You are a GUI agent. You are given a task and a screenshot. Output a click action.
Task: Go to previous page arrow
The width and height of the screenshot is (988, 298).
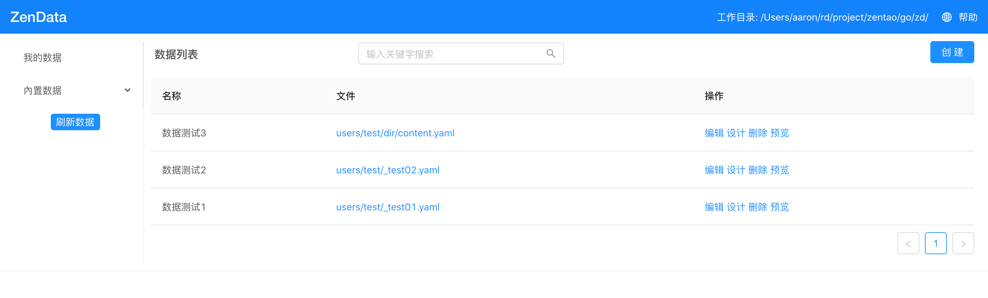point(908,243)
